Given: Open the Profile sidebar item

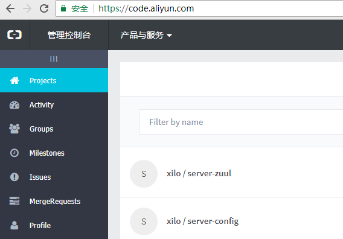Looking at the screenshot, I should point(54,225).
